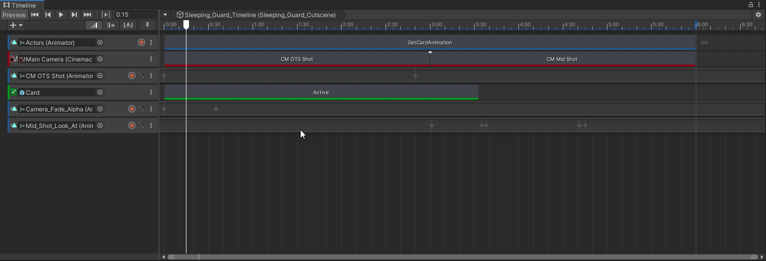This screenshot has height=261, width=766.
Task: Toggle the Card activation track checkbox
Action: pos(14,92)
